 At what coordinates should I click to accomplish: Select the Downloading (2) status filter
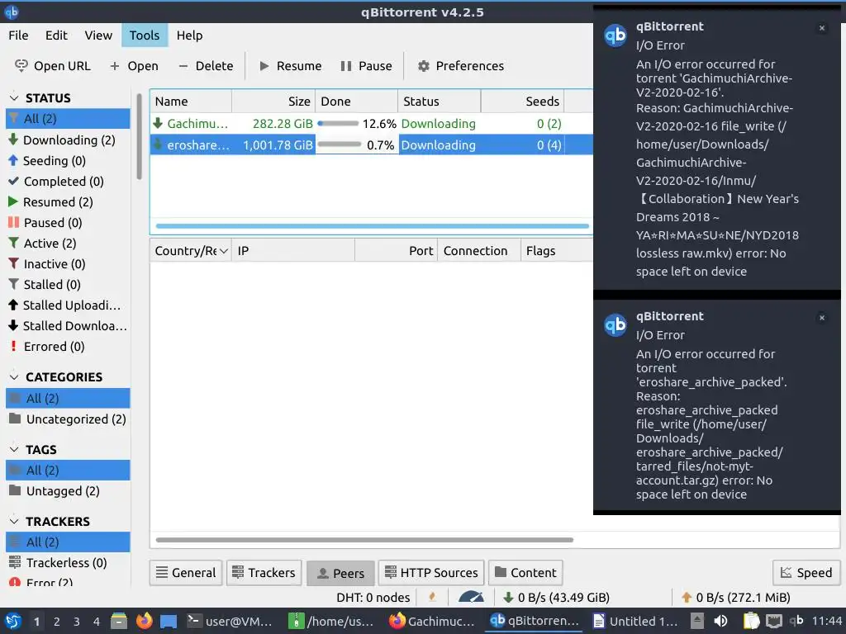[68, 140]
